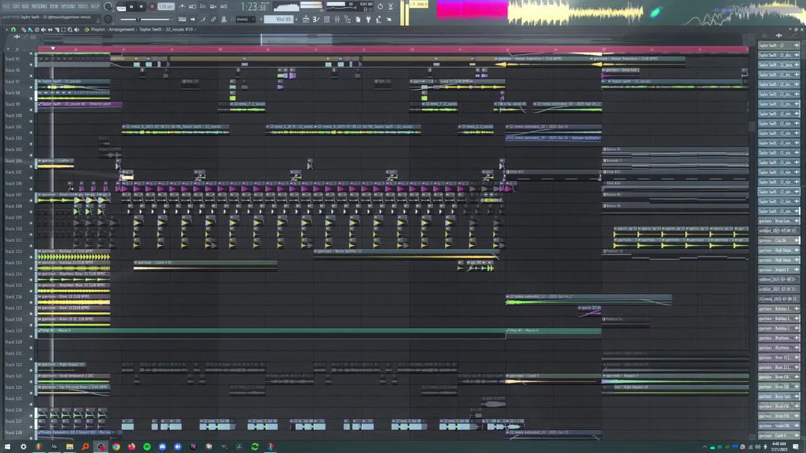Toggle the recording countdown icon
The width and height of the screenshot is (806, 453).
(x=203, y=6)
